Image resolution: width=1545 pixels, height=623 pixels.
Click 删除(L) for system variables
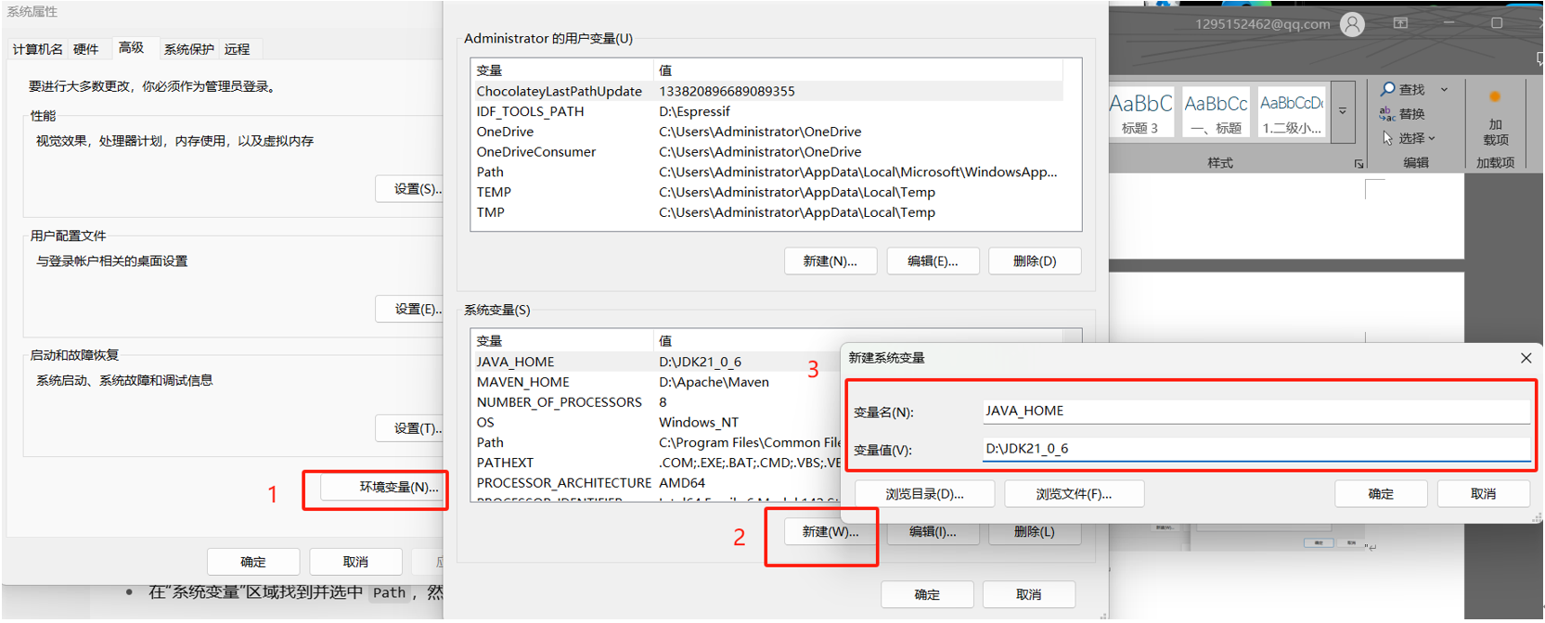[1035, 532]
